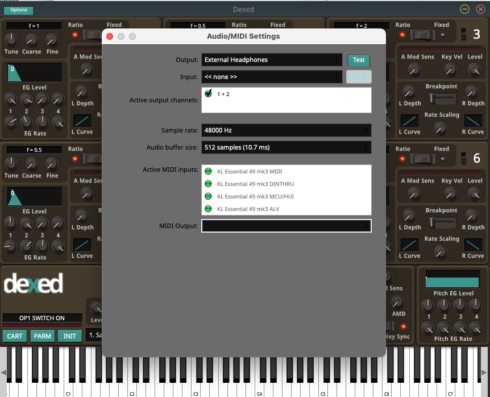Screen dimensions: 490x397
Task: Toggle operator 3 on/off switch
Action: [x=464, y=34]
